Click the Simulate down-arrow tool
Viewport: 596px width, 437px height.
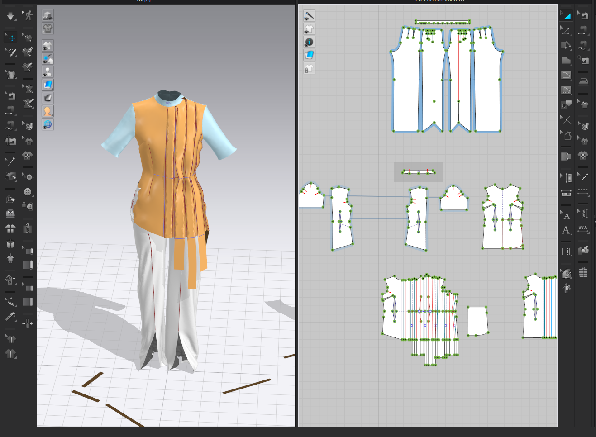pyautogui.click(x=10, y=16)
